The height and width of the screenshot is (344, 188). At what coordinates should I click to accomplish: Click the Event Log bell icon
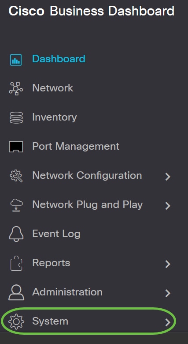coord(16,234)
